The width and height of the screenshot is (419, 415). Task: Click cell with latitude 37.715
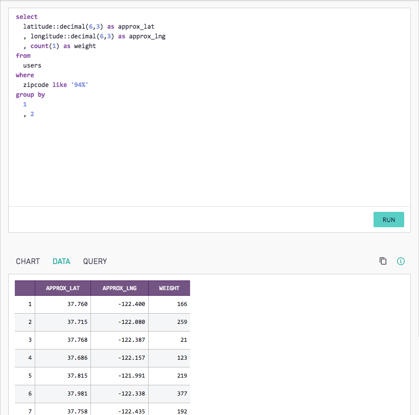63,322
